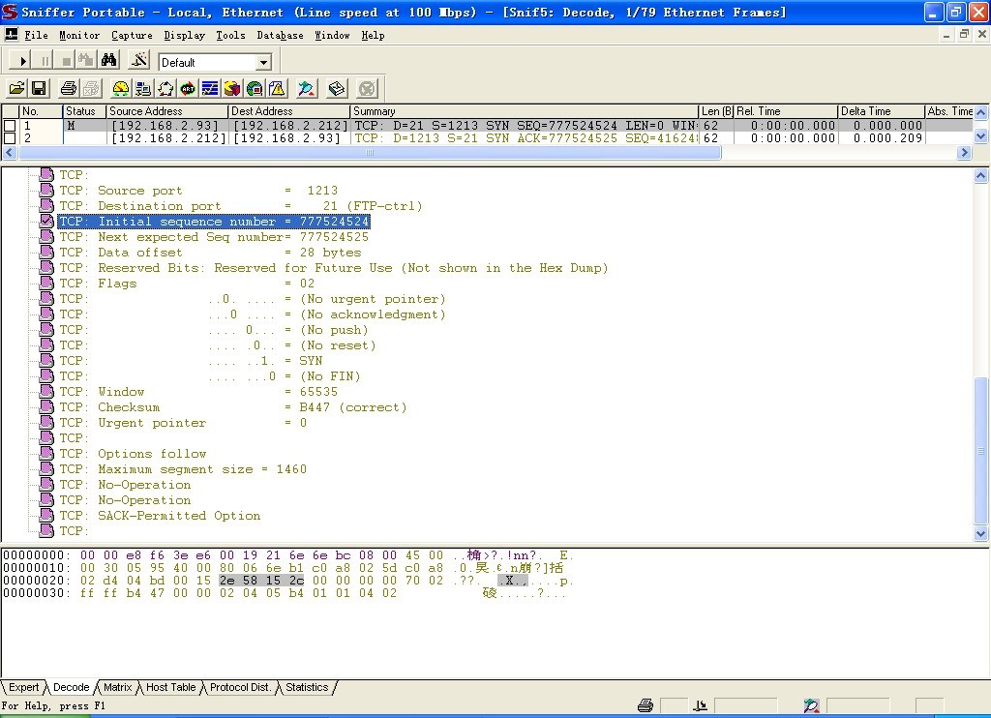Tick the checkbox for frame 2
991x718 pixels.
coord(10,137)
